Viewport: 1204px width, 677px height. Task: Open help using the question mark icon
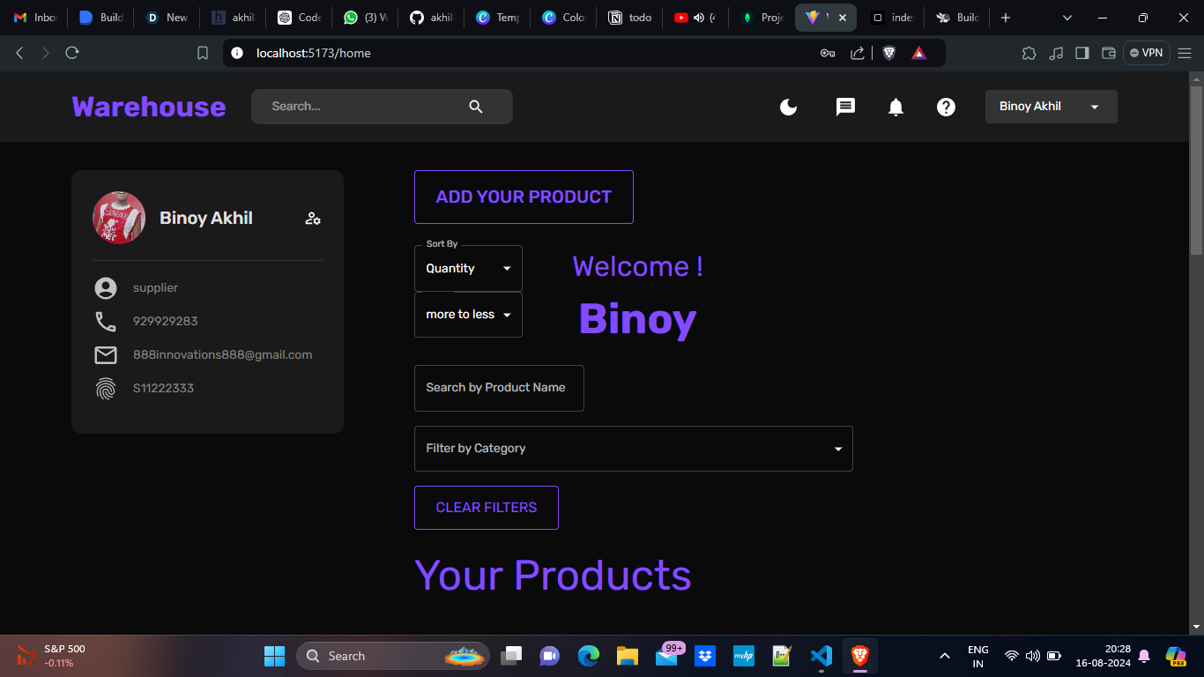946,107
